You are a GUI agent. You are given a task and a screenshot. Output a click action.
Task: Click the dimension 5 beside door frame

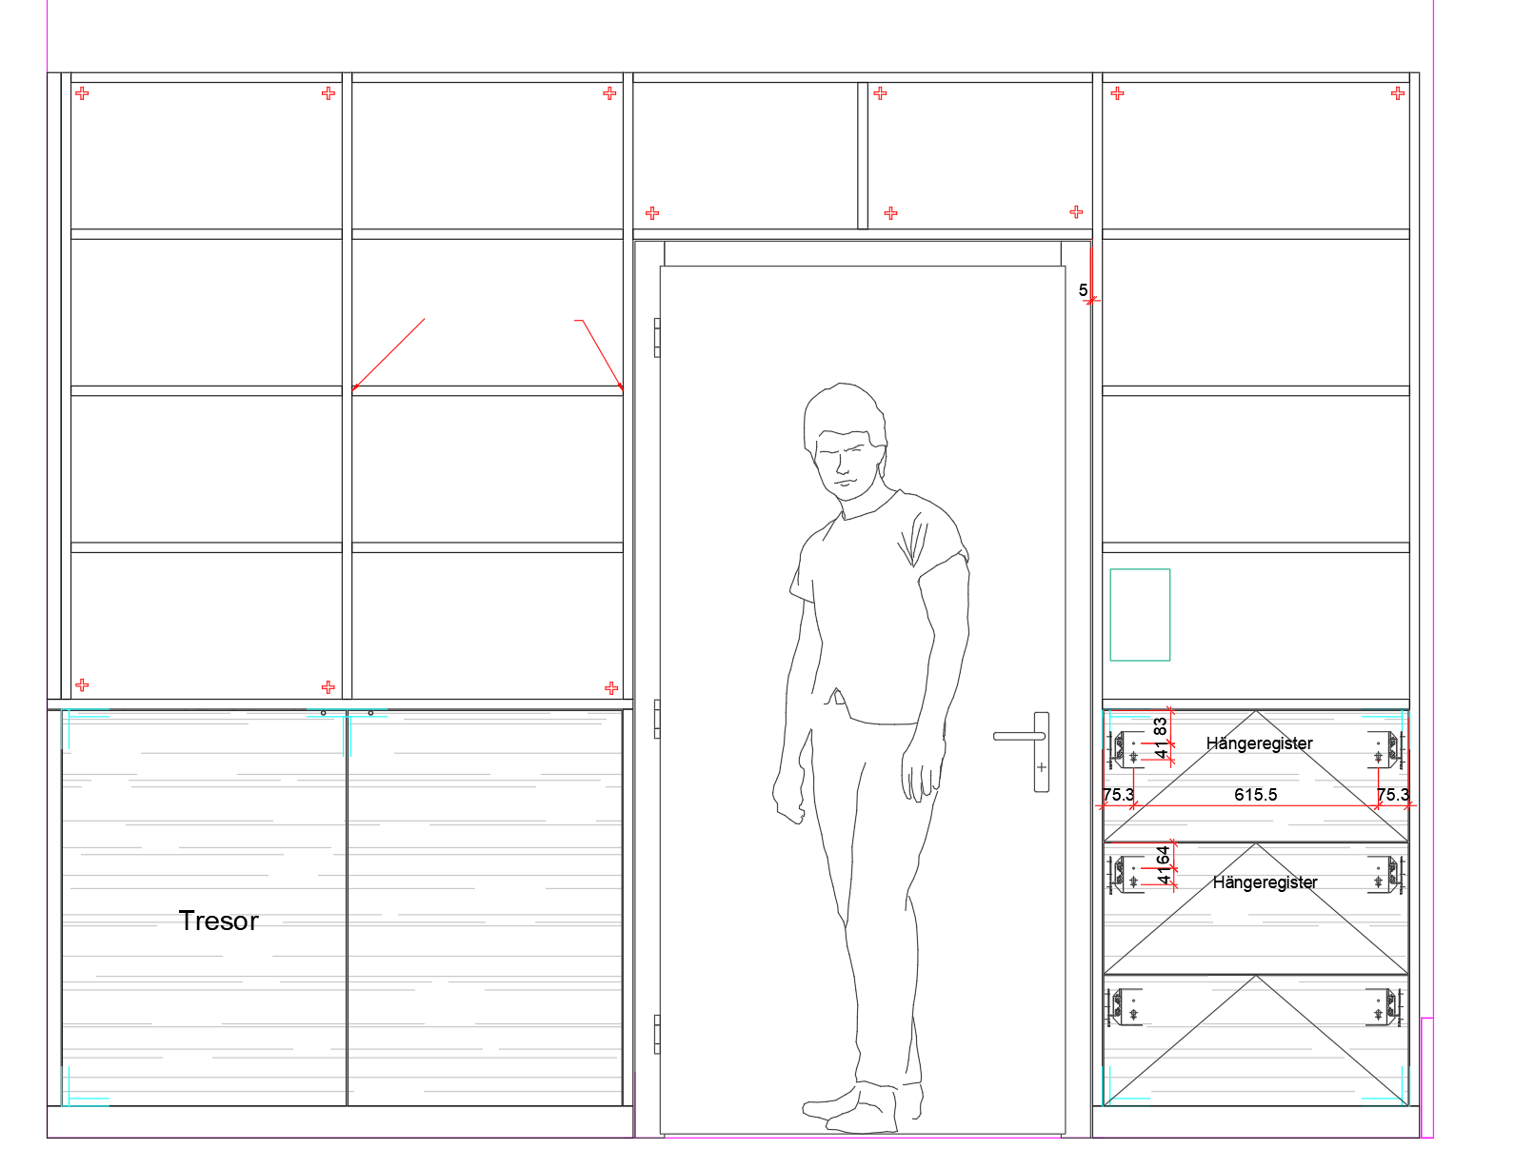pyautogui.click(x=1083, y=290)
